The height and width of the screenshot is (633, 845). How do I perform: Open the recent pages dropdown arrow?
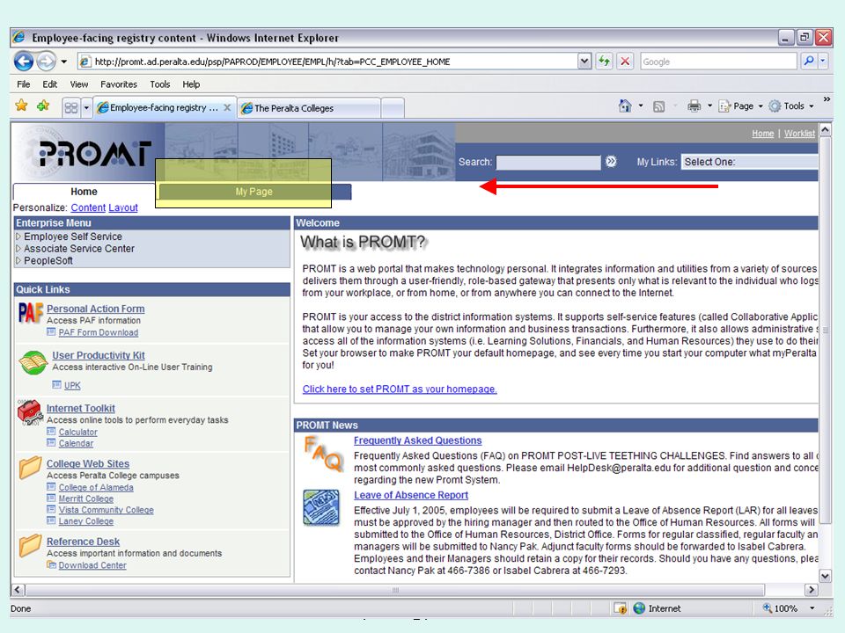coord(64,62)
